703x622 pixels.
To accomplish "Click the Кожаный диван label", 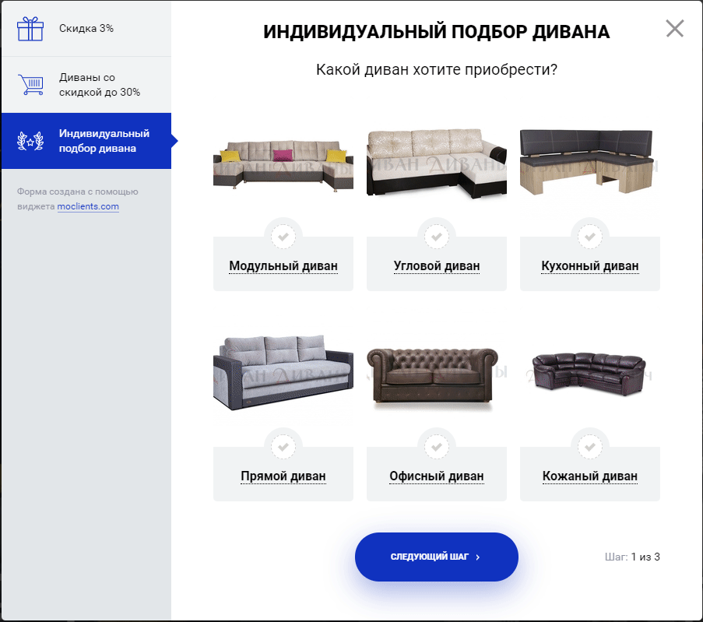I will pyautogui.click(x=590, y=476).
